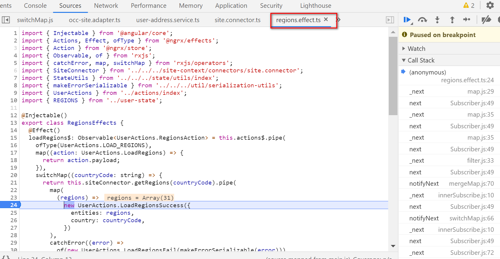
Task: Open user-address.service.ts file tab
Action: pos(168,20)
